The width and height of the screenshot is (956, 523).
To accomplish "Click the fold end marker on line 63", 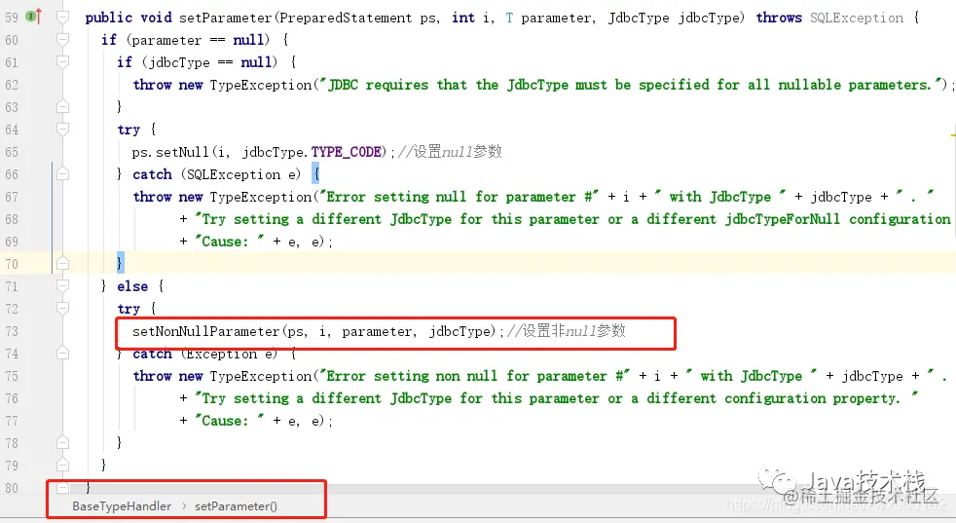I will (62, 107).
